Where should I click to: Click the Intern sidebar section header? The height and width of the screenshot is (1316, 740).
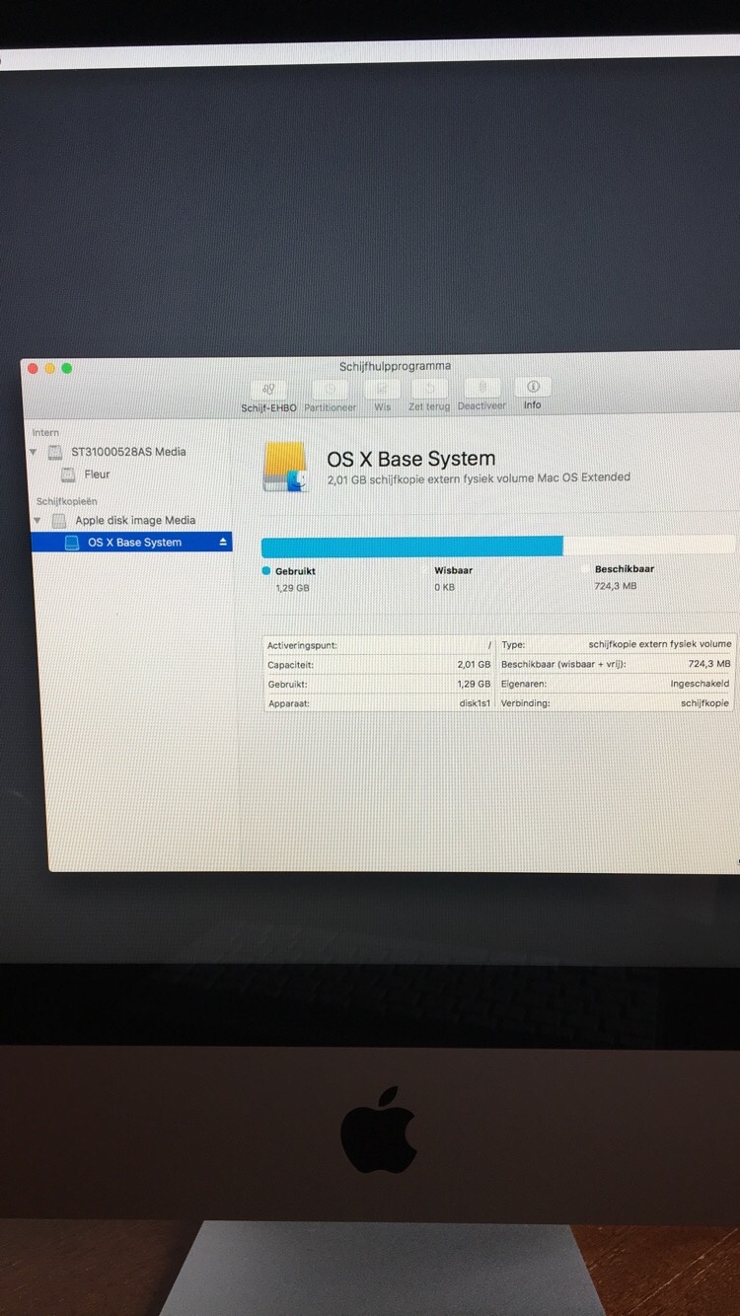tap(45, 432)
